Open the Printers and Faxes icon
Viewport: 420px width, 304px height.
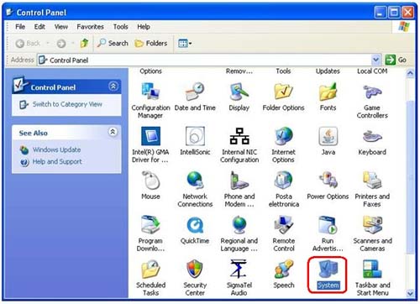(372, 181)
